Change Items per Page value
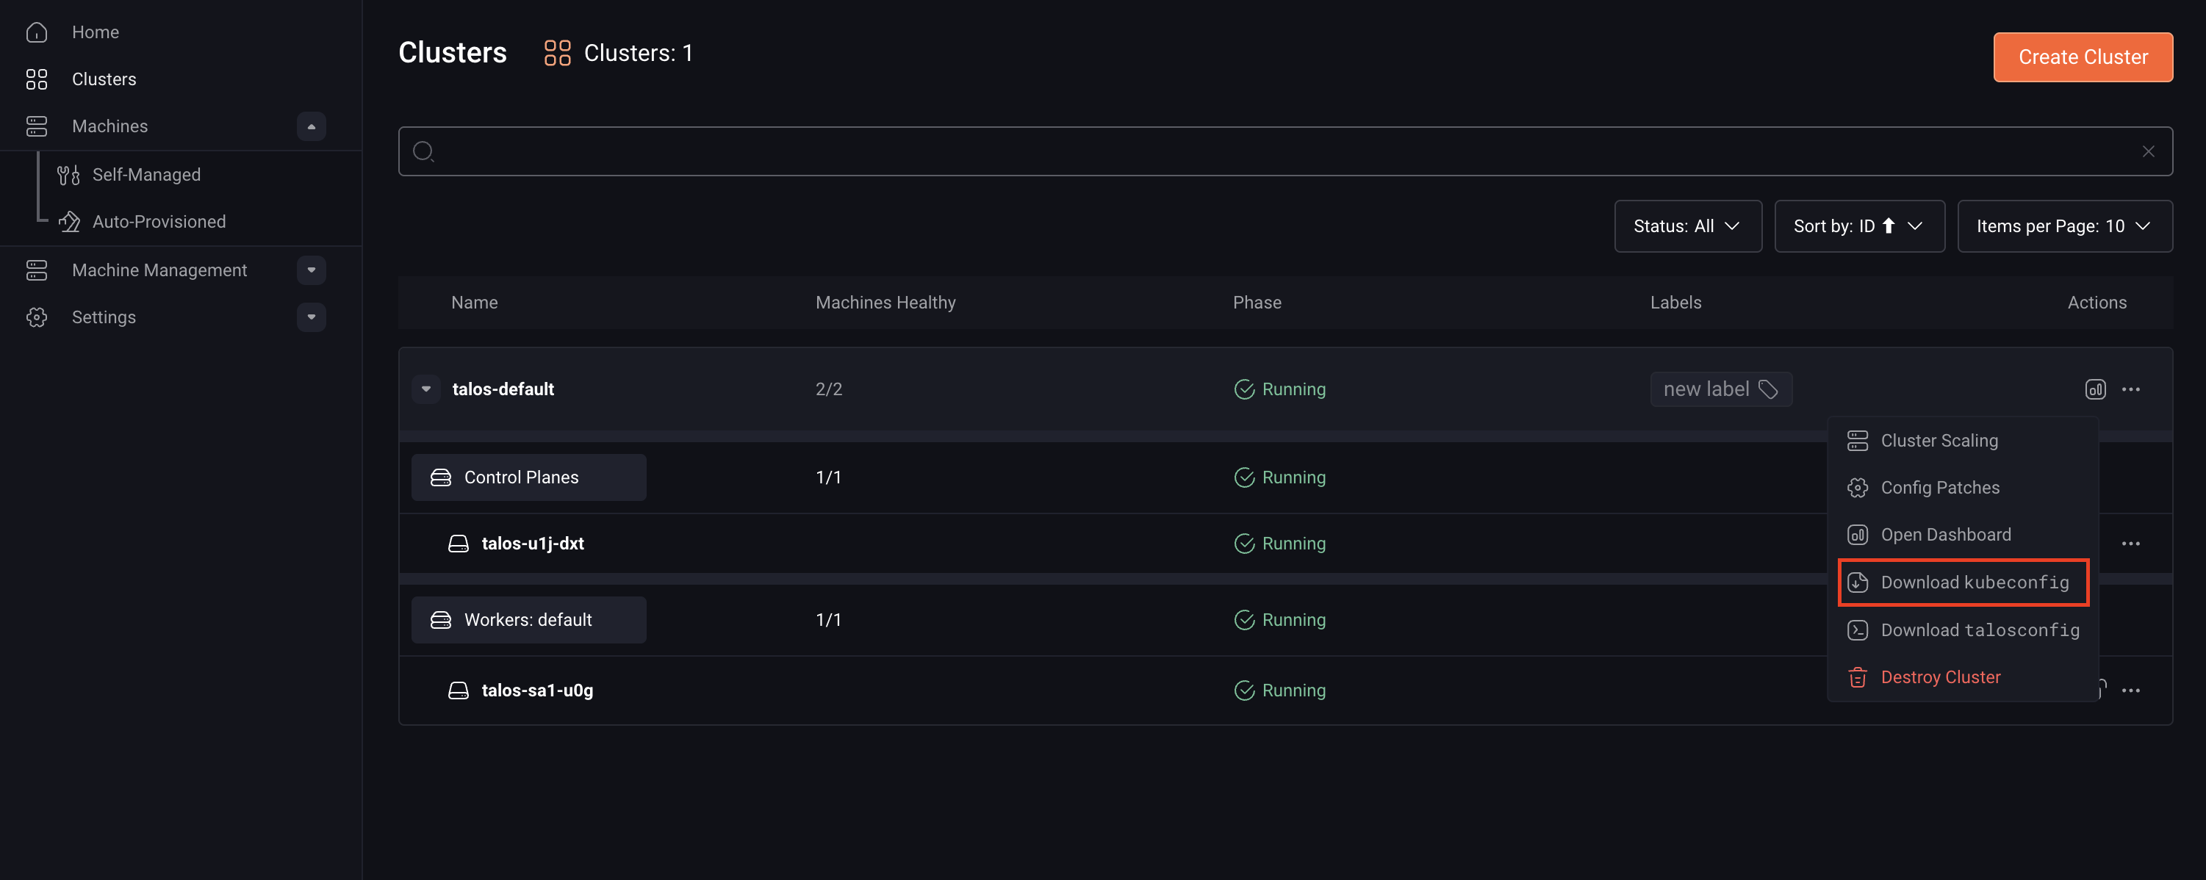This screenshot has width=2206, height=880. (x=2065, y=226)
